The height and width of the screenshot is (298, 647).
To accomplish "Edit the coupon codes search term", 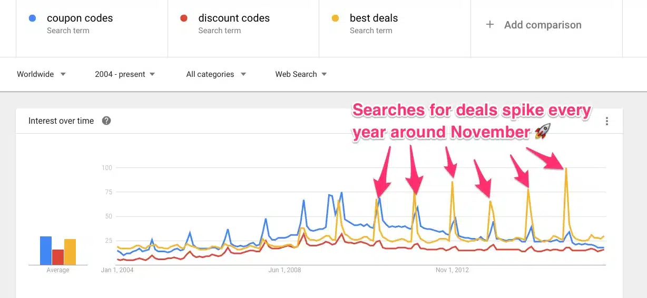I will pyautogui.click(x=80, y=18).
